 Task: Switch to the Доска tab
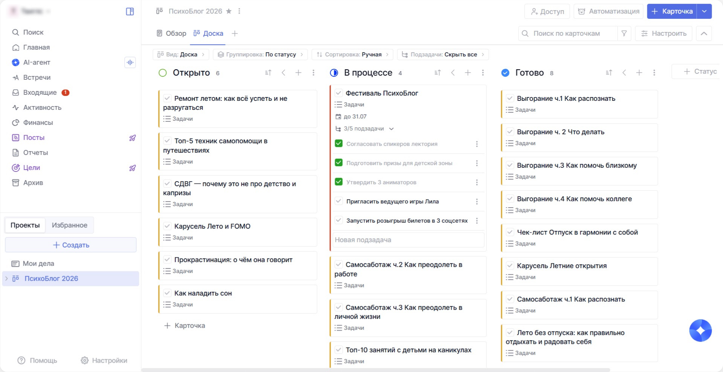click(x=208, y=33)
